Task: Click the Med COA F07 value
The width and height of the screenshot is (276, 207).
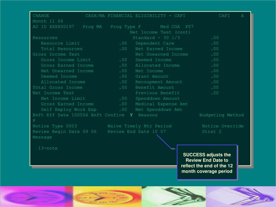Action: pyautogui.click(x=189, y=27)
